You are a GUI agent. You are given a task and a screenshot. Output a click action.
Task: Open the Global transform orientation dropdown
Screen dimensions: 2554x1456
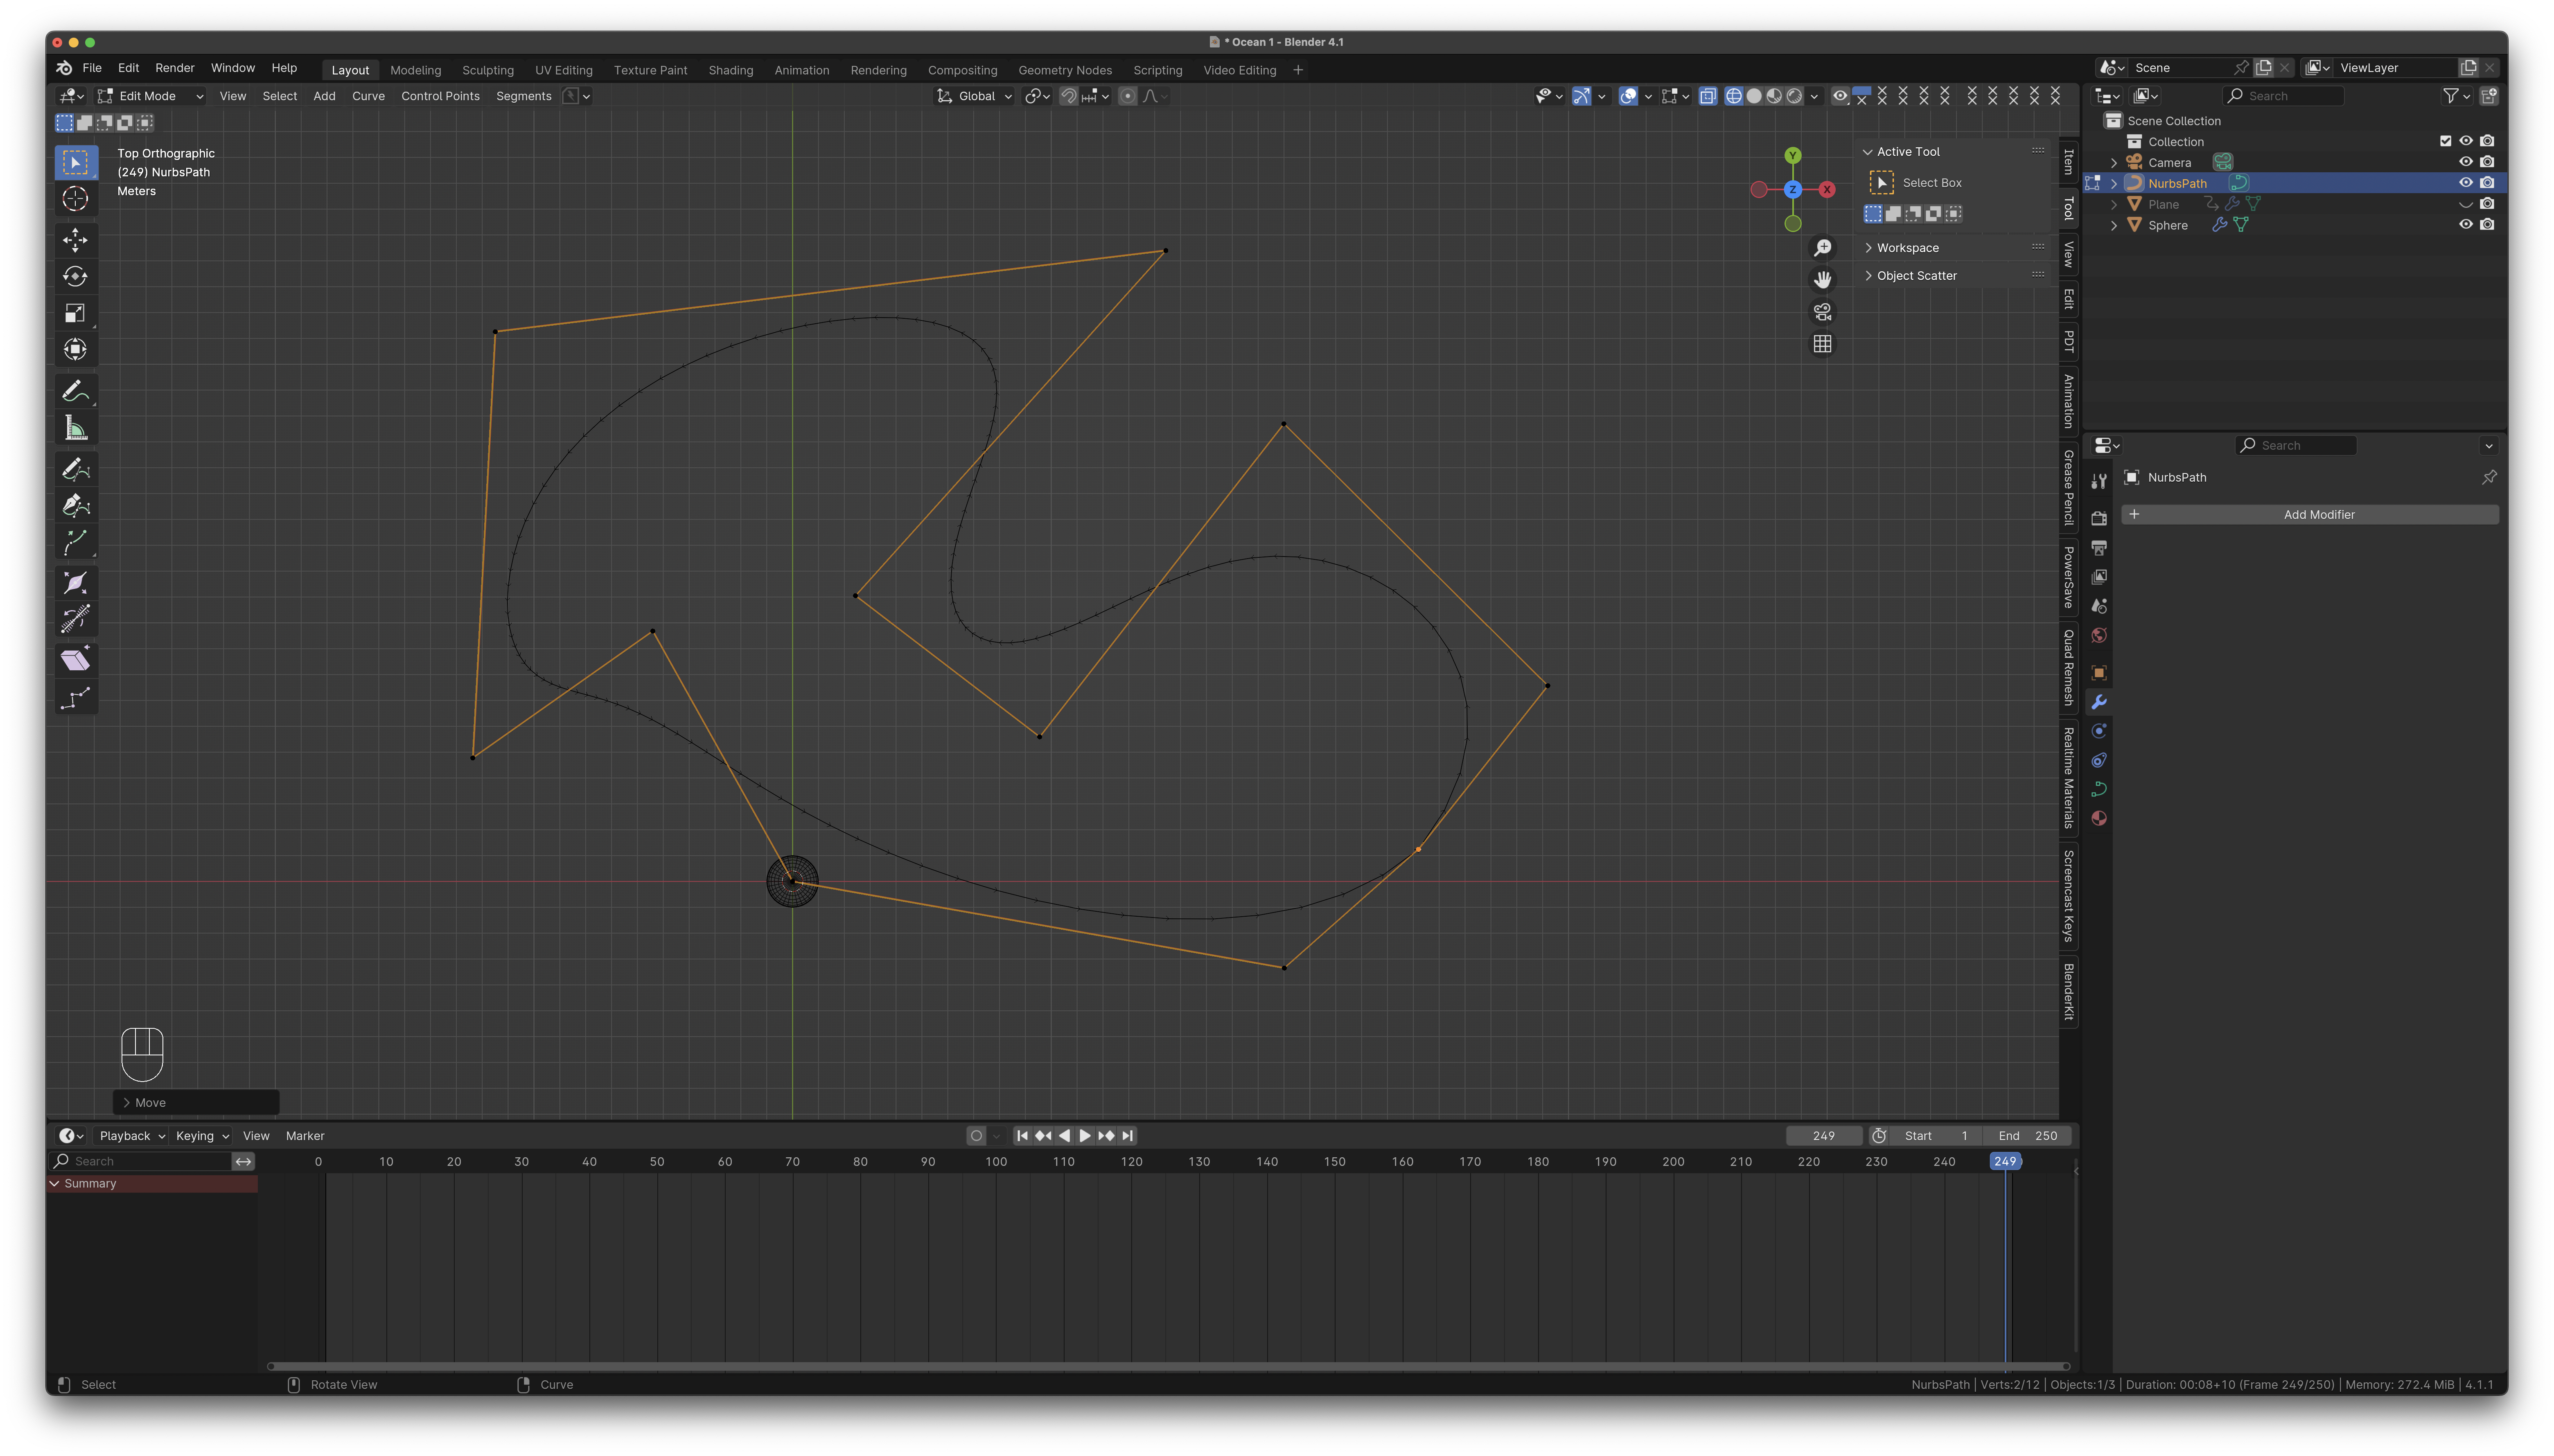point(975,96)
